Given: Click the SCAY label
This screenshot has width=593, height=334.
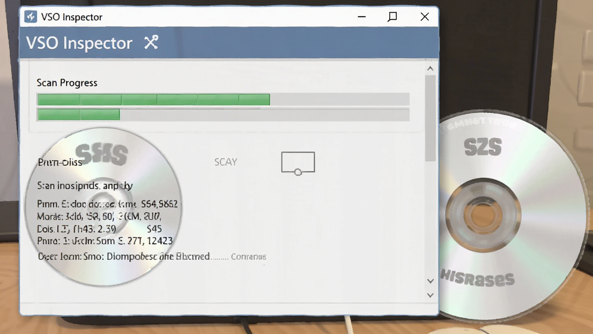Looking at the screenshot, I should pyautogui.click(x=226, y=162).
